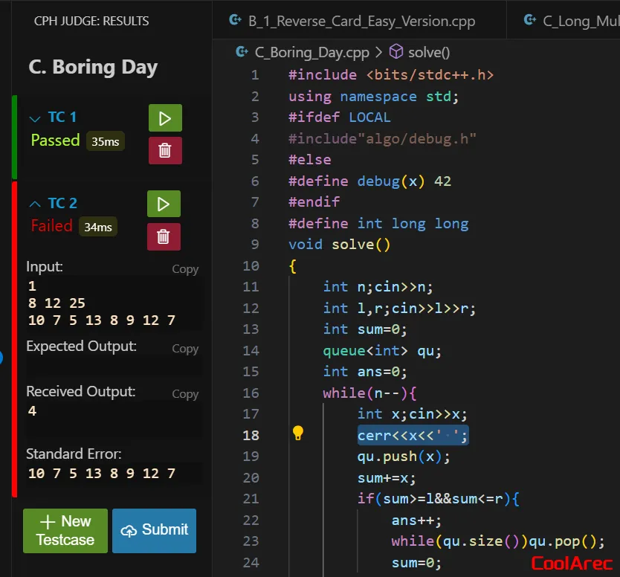Image resolution: width=620 pixels, height=577 pixels.
Task: Submit the solution
Action: coord(154,531)
